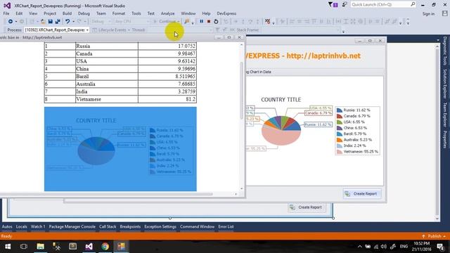Save the current file
Screen dimensions: 450x253
point(50,22)
